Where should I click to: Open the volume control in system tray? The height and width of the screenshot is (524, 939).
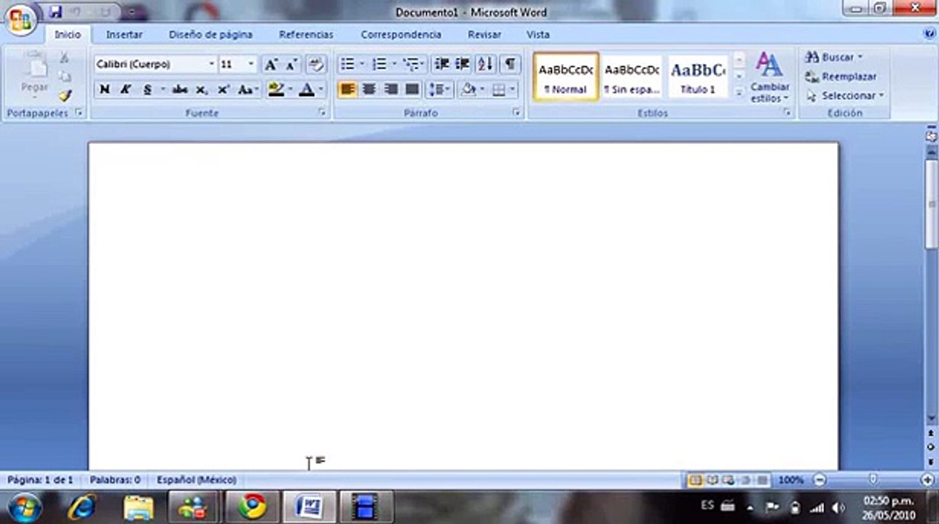pyautogui.click(x=838, y=507)
